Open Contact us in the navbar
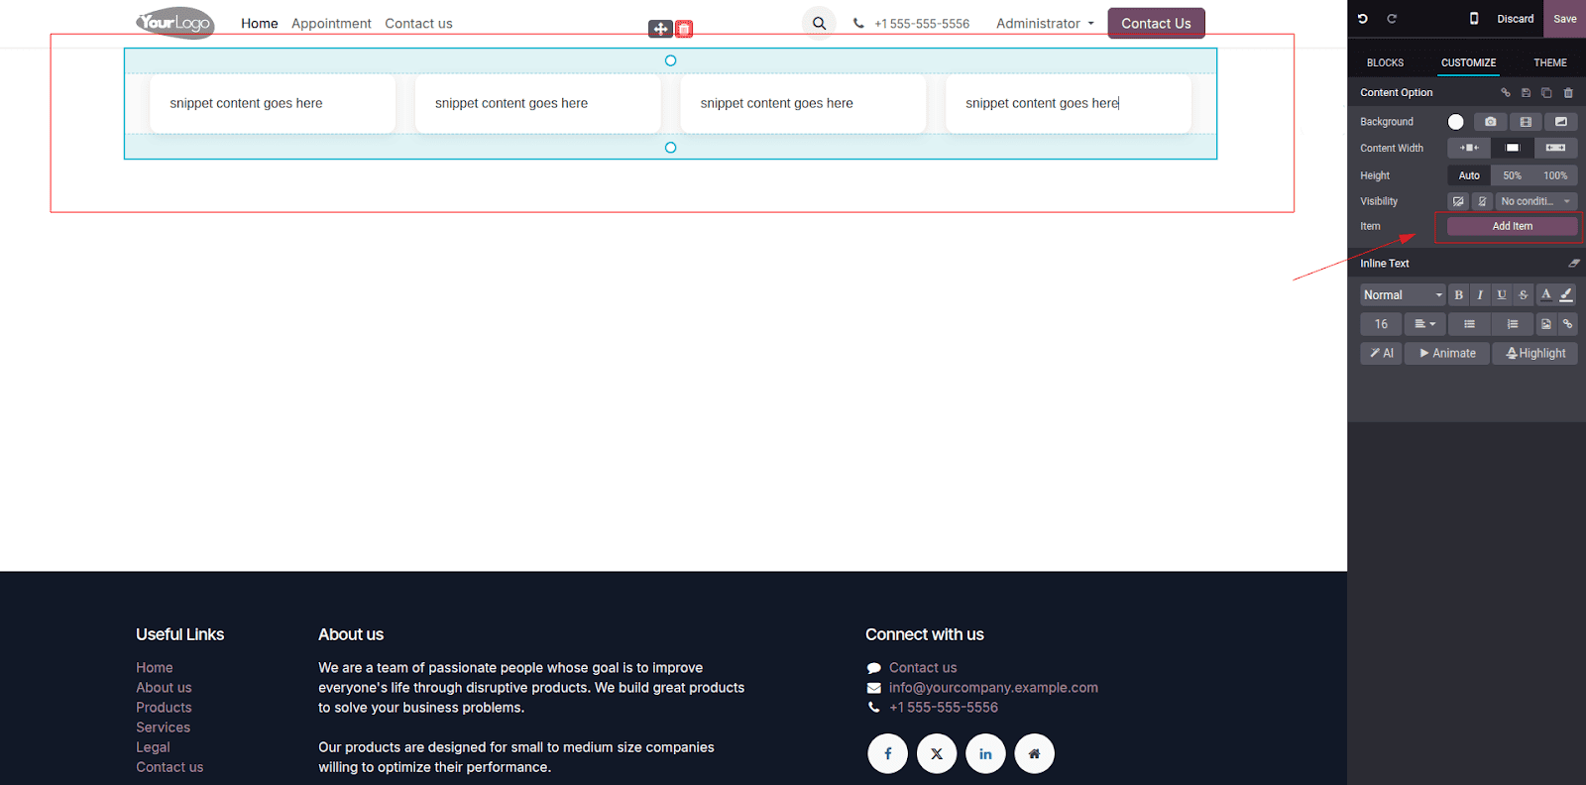The image size is (1586, 785). pos(418,23)
